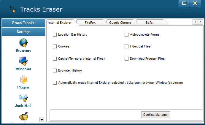Click the Tracks Eraser footprints logo

coord(13,9)
